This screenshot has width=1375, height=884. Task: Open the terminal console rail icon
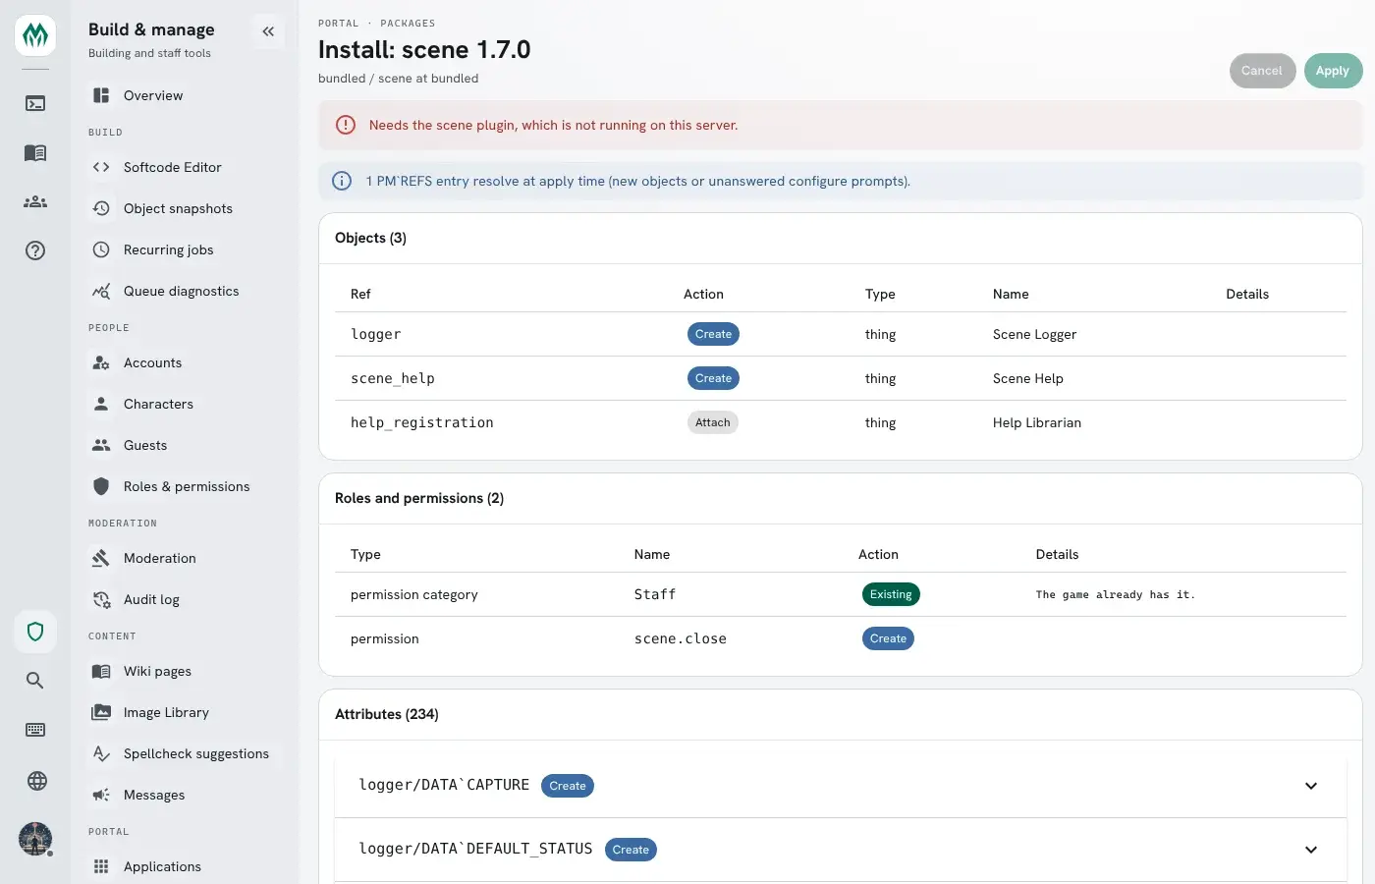click(35, 103)
